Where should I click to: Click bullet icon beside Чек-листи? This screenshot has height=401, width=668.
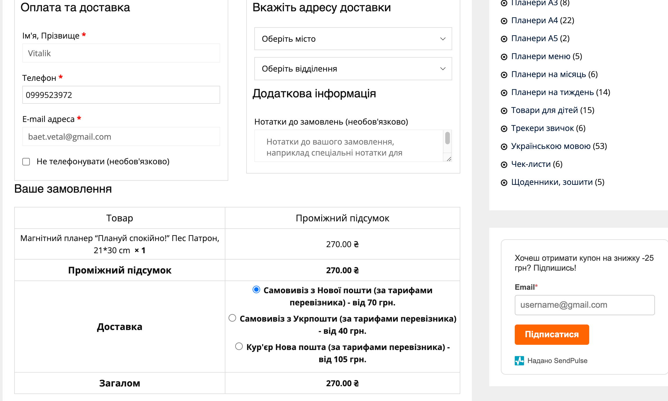coord(504,165)
